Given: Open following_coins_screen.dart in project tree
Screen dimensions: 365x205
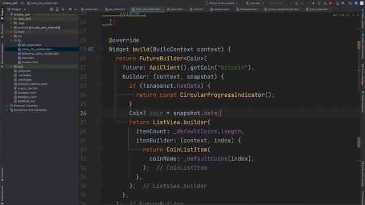Looking at the screenshot, I should (x=40, y=54).
